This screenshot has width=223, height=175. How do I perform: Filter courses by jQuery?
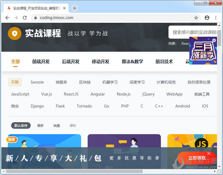click(x=148, y=94)
